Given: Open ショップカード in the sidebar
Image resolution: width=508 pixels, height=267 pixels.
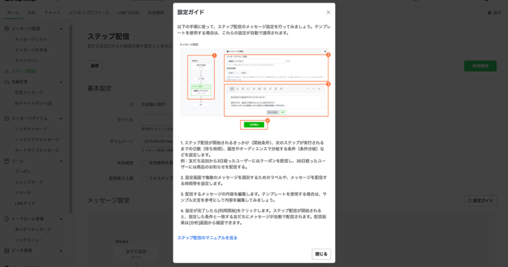Looking at the screenshot, I should 29,182.
